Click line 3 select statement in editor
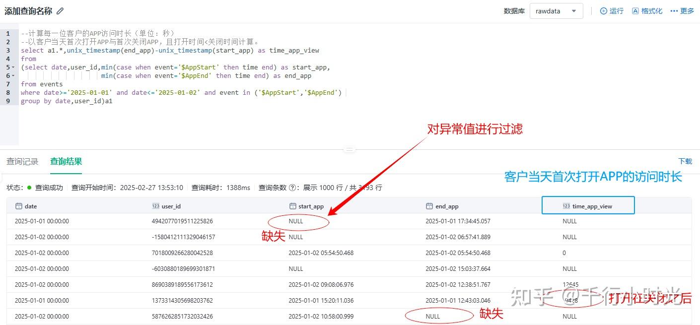This screenshot has width=700, height=325. 170,51
